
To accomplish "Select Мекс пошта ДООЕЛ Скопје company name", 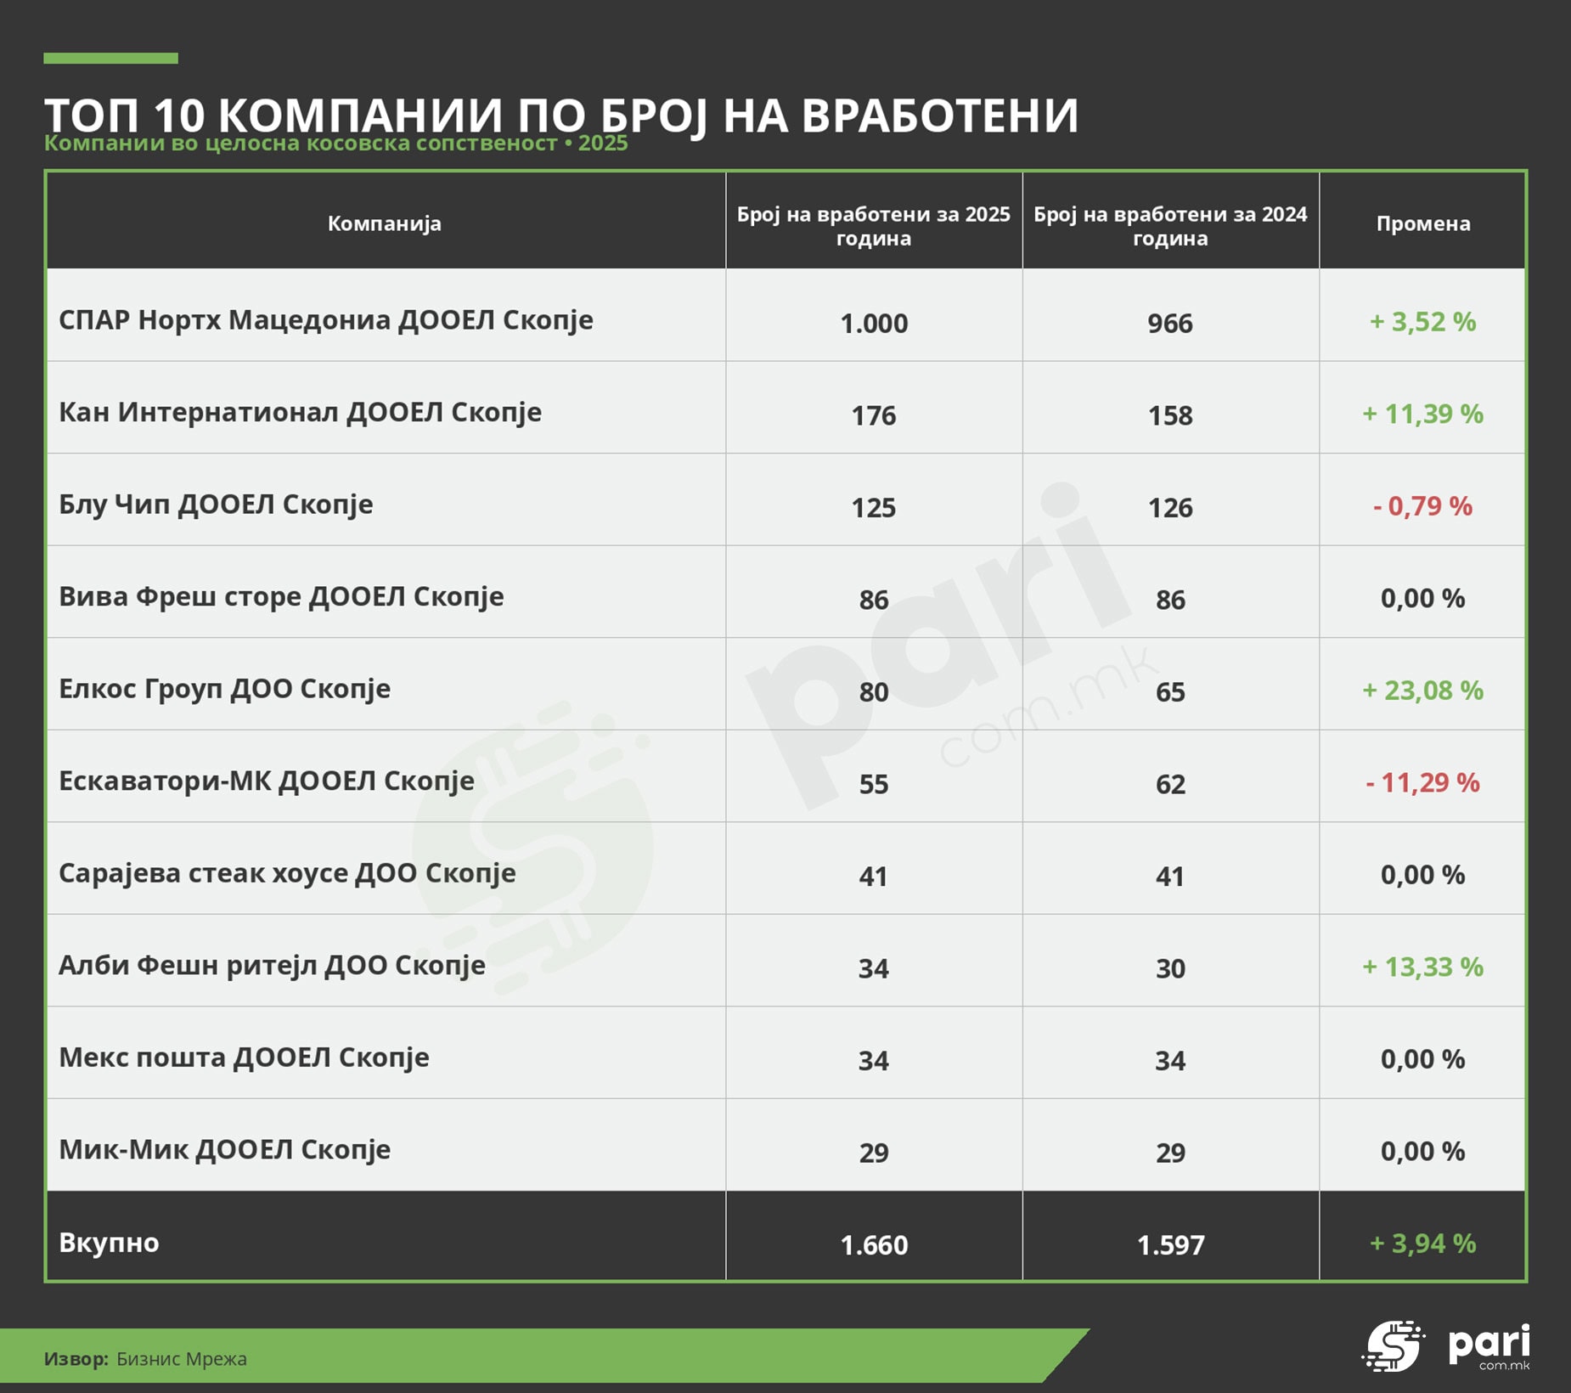I will coord(244,1057).
